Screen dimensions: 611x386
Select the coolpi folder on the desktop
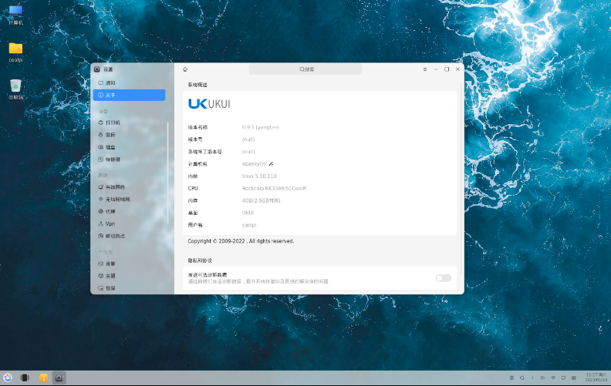[x=15, y=52]
